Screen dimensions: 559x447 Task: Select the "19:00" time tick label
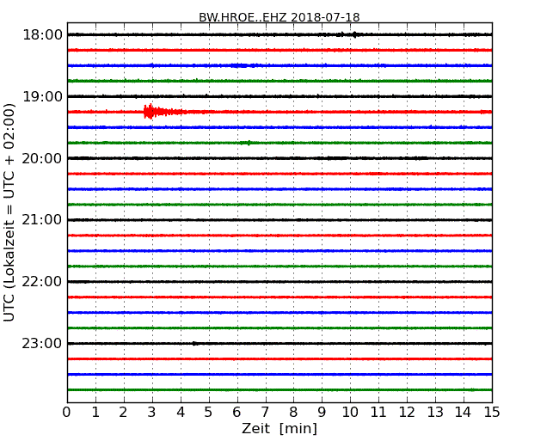click(42, 96)
